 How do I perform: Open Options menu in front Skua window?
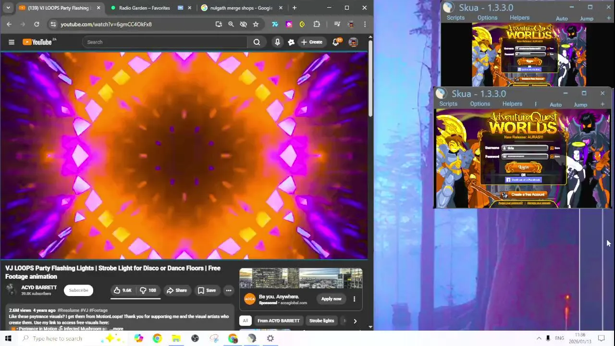[480, 104]
